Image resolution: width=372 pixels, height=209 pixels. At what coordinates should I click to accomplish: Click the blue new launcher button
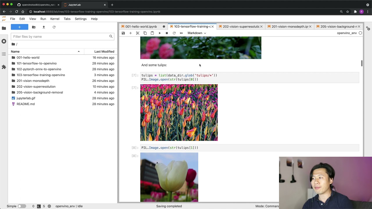(19, 27)
